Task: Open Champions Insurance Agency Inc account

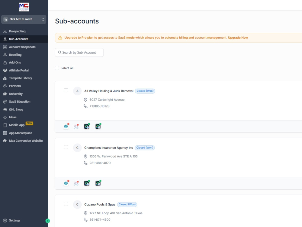Action: (108, 148)
